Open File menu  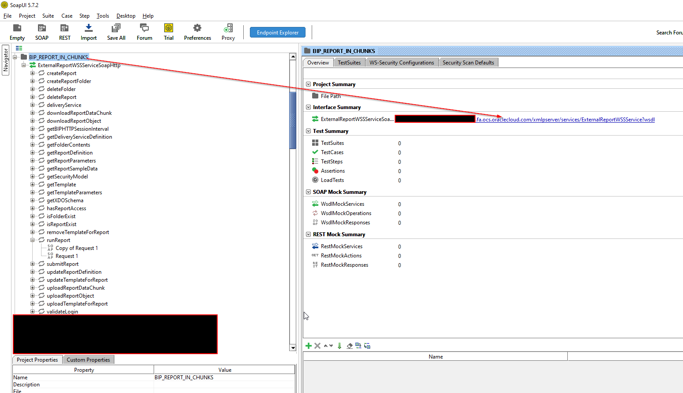pos(8,15)
